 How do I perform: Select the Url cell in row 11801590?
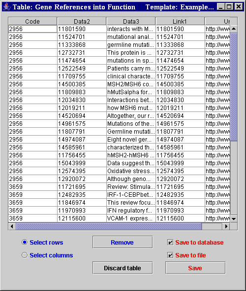pos(217,29)
